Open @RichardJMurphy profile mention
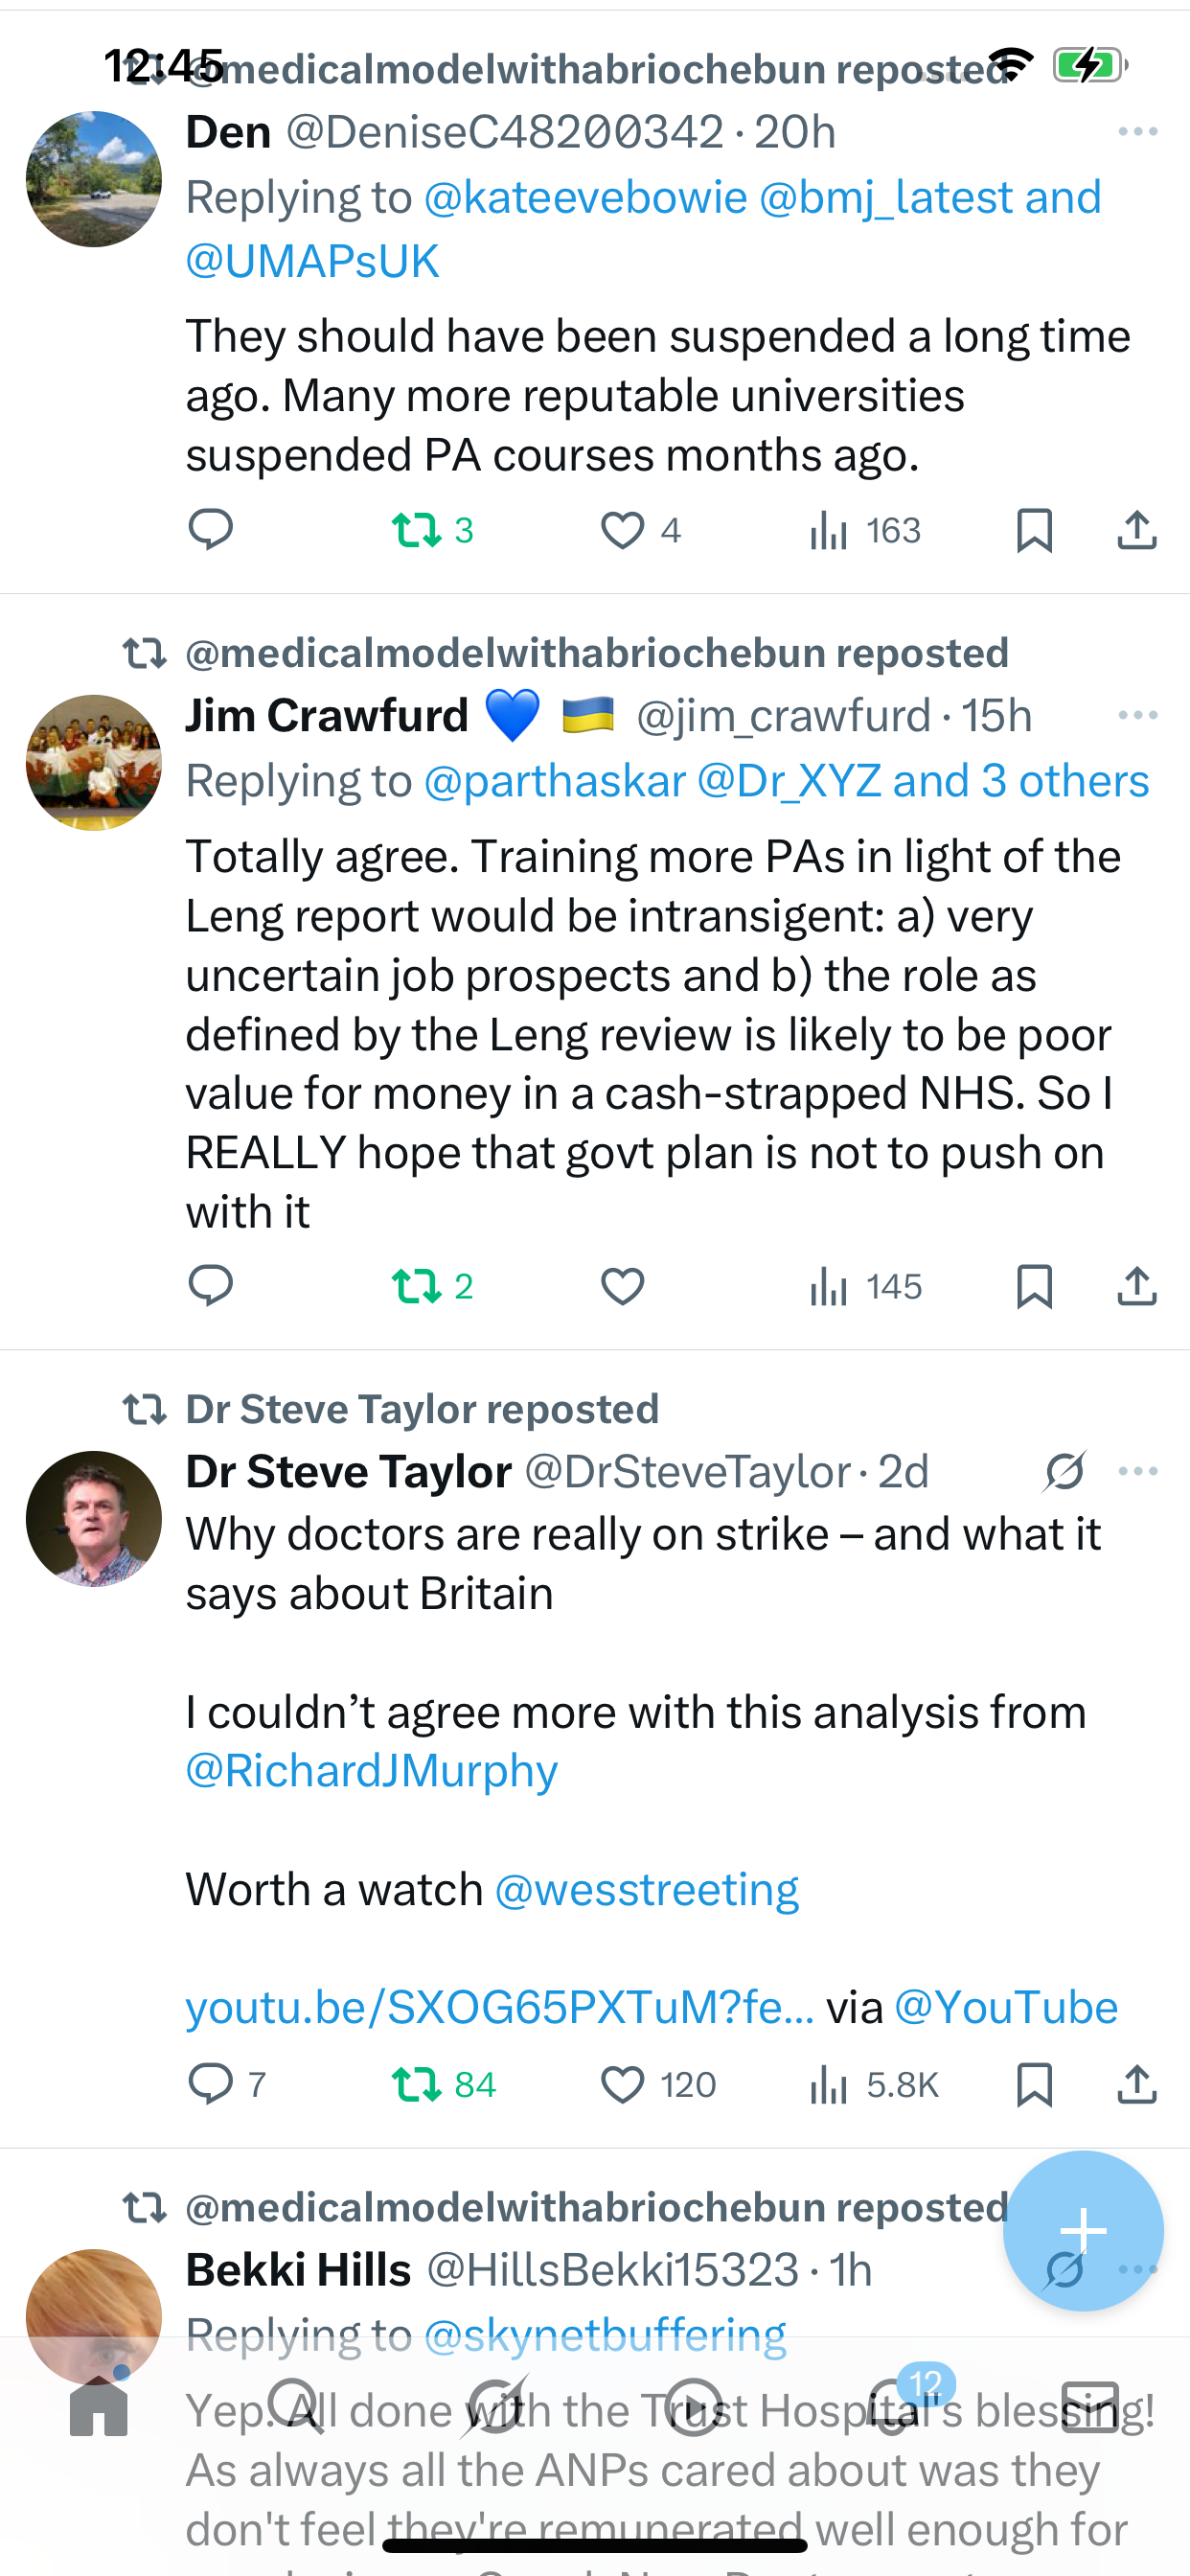This screenshot has height=2576, width=1190. [x=372, y=1771]
